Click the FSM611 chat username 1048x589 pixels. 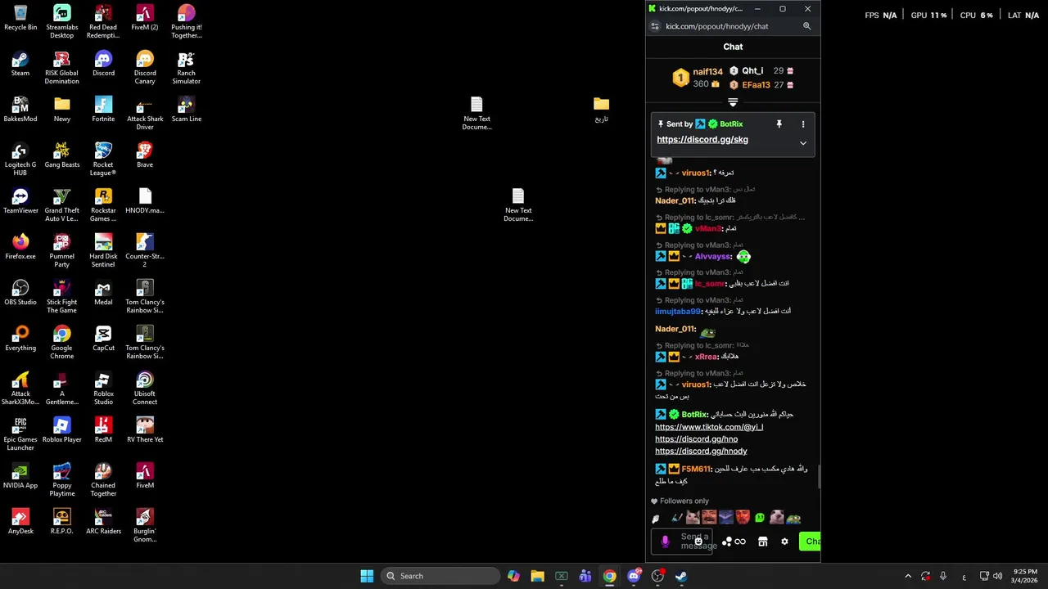(x=696, y=470)
